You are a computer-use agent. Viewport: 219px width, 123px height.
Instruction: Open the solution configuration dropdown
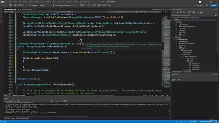click(35, 5)
